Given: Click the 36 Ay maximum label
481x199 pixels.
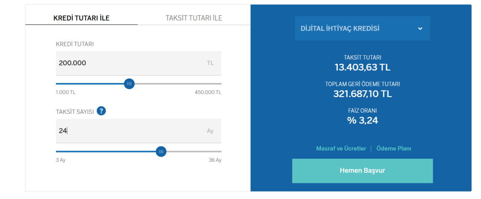Looking at the screenshot, I should coord(215,160).
